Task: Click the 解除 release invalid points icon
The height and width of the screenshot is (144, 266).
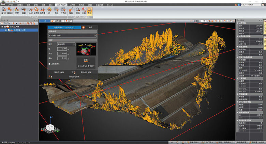Action: pos(71,11)
